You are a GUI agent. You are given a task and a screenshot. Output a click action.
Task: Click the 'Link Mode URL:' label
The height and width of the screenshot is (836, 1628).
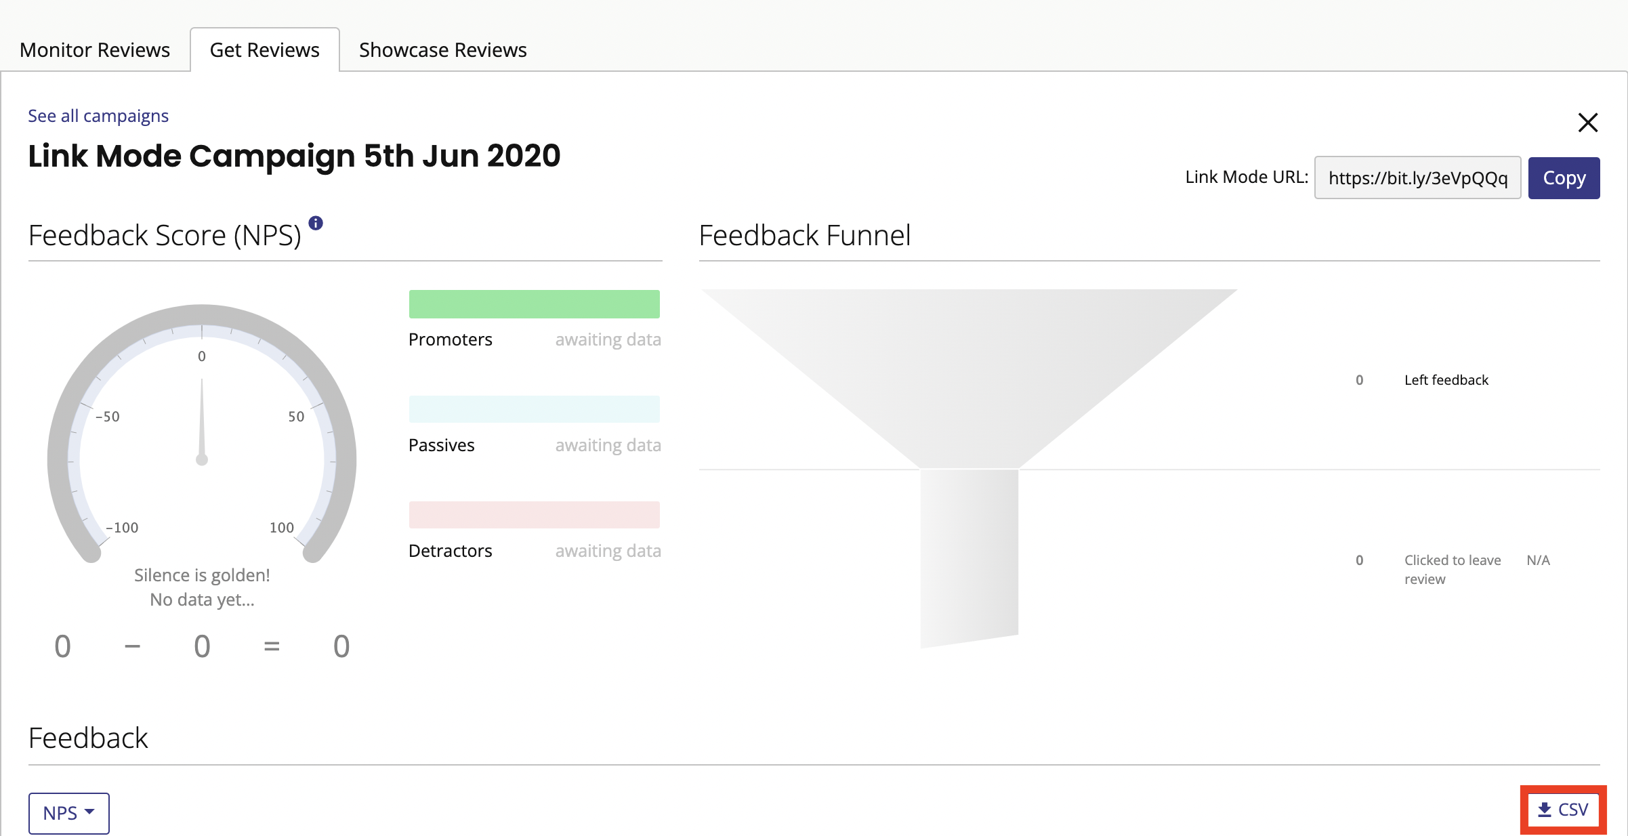1247,177
